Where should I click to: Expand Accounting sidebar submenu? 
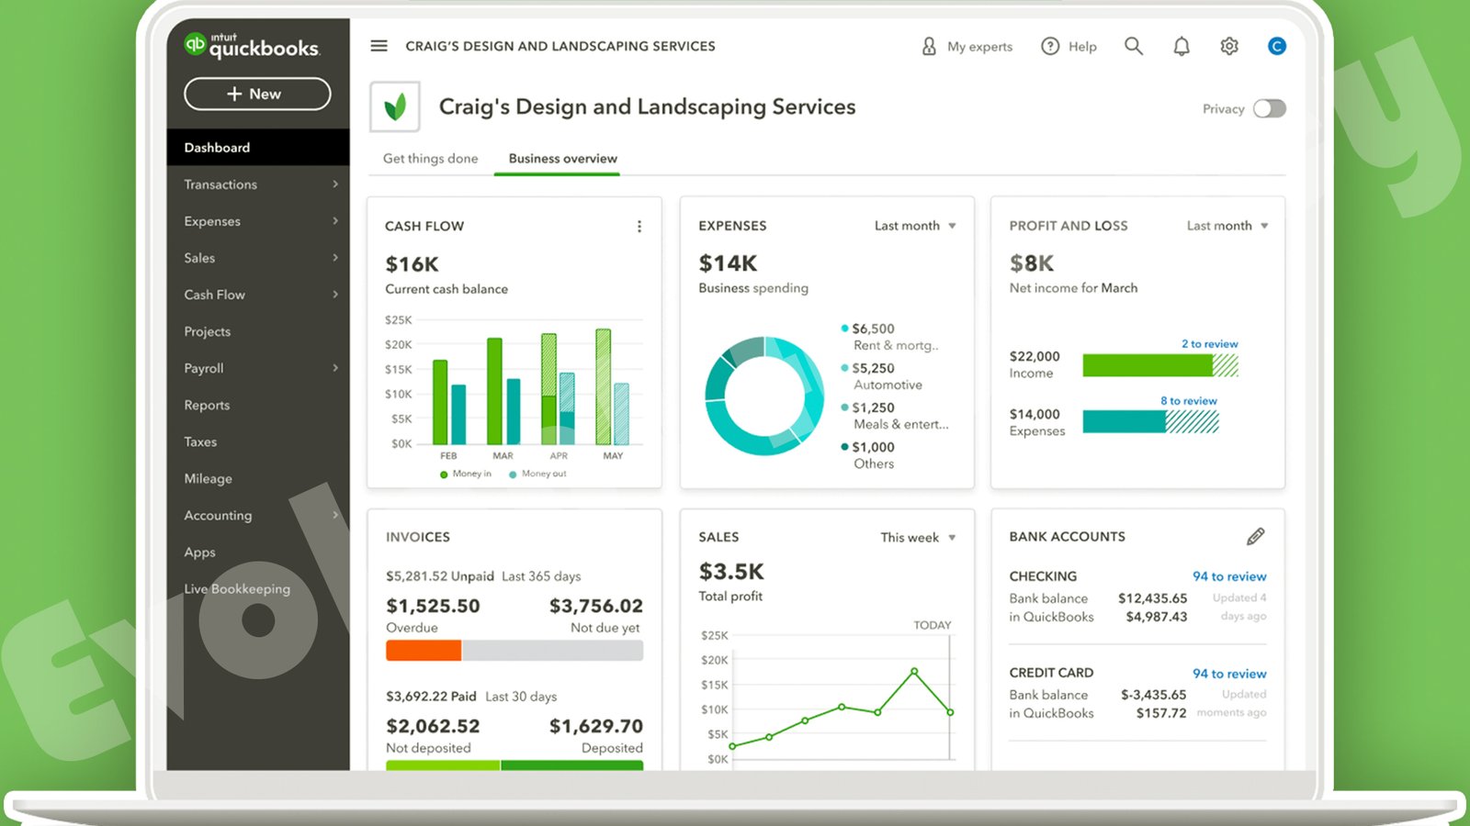[x=335, y=515]
